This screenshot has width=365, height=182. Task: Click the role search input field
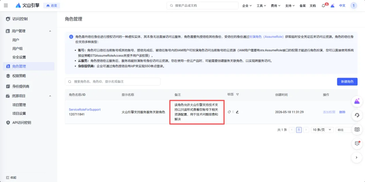click(x=113, y=82)
